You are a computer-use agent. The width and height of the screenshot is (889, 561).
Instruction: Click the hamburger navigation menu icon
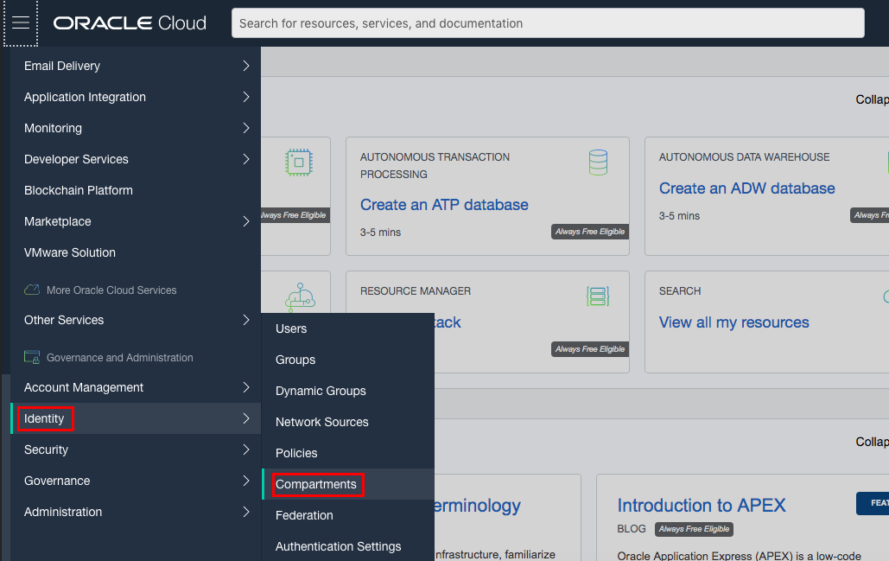pos(21,22)
